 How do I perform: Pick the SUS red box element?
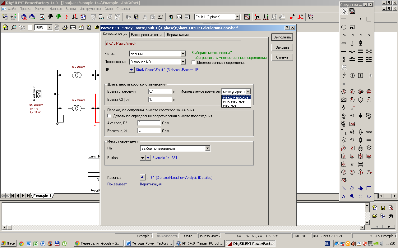[352, 124]
